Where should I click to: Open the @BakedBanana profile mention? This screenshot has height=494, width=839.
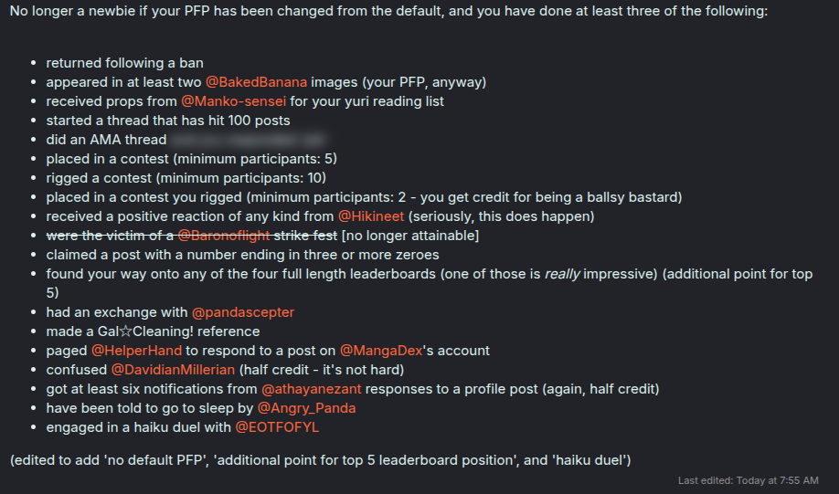pyautogui.click(x=256, y=82)
